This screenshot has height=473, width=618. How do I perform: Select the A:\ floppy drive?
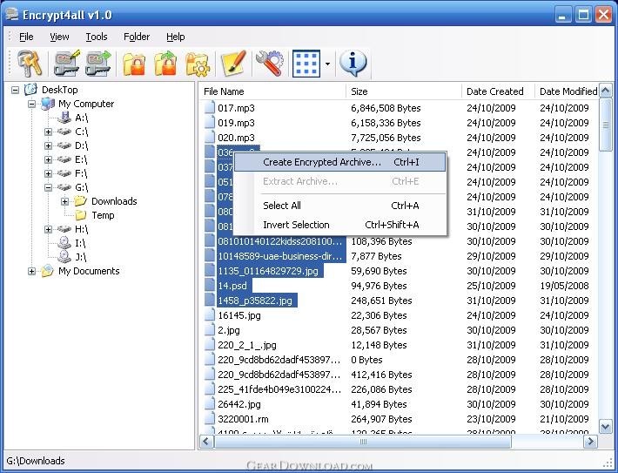point(81,118)
